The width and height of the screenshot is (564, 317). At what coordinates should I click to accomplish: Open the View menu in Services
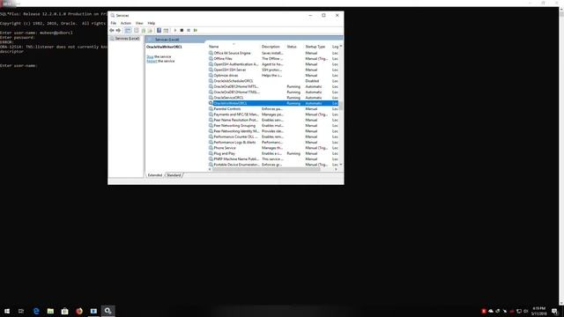point(139,23)
